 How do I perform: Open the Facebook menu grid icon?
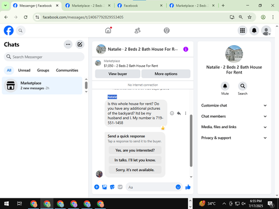coord(242,31)
